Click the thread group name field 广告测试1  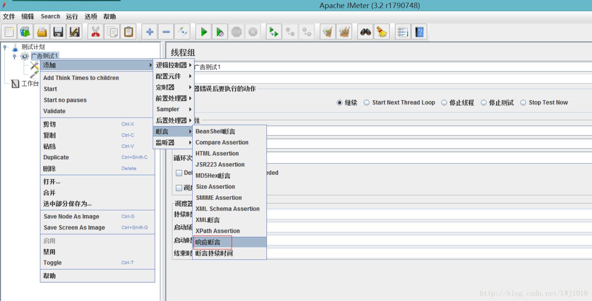click(393, 67)
